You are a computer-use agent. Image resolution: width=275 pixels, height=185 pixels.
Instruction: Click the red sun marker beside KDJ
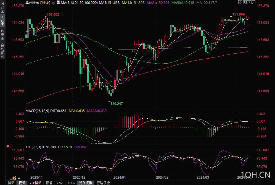[x=8, y=146]
